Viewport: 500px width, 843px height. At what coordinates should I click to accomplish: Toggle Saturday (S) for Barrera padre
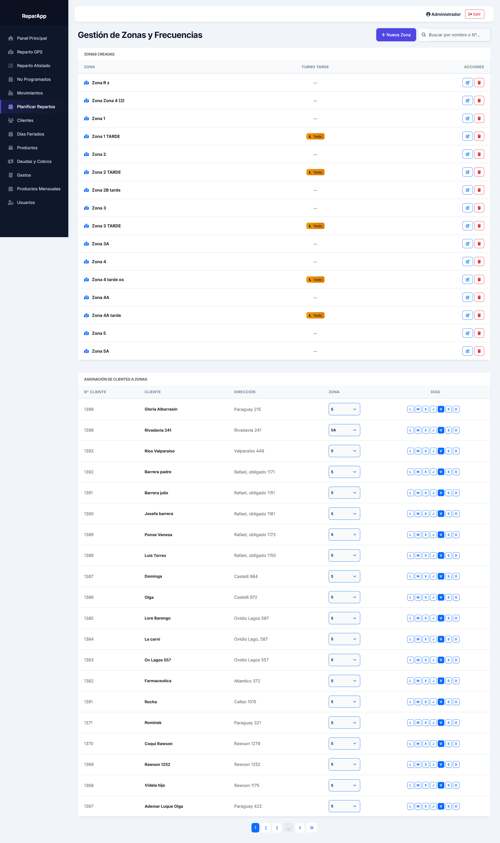coord(449,472)
